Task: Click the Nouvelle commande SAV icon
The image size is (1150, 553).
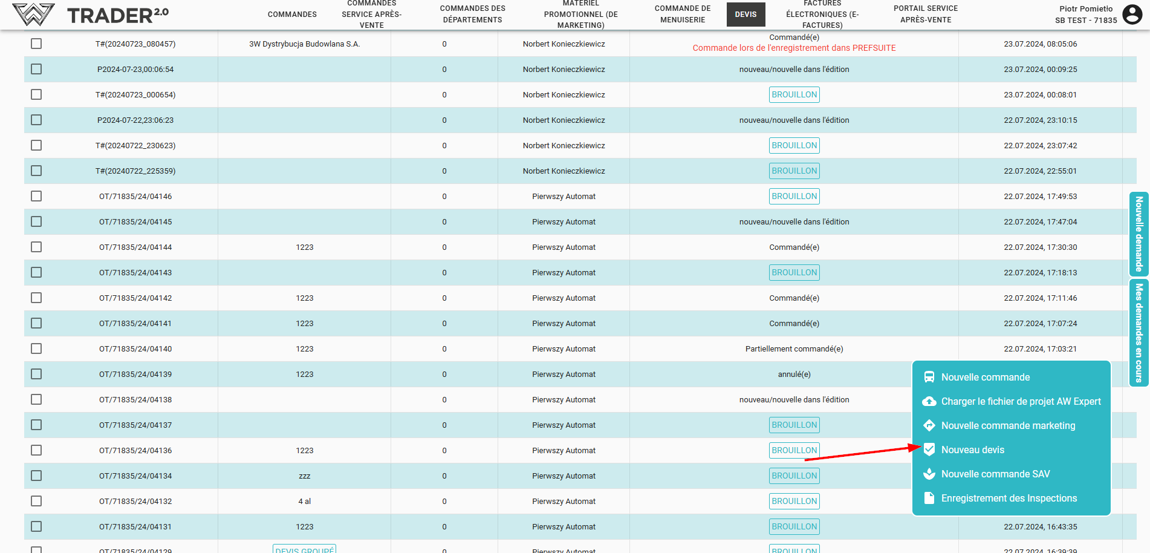Action: click(x=929, y=474)
